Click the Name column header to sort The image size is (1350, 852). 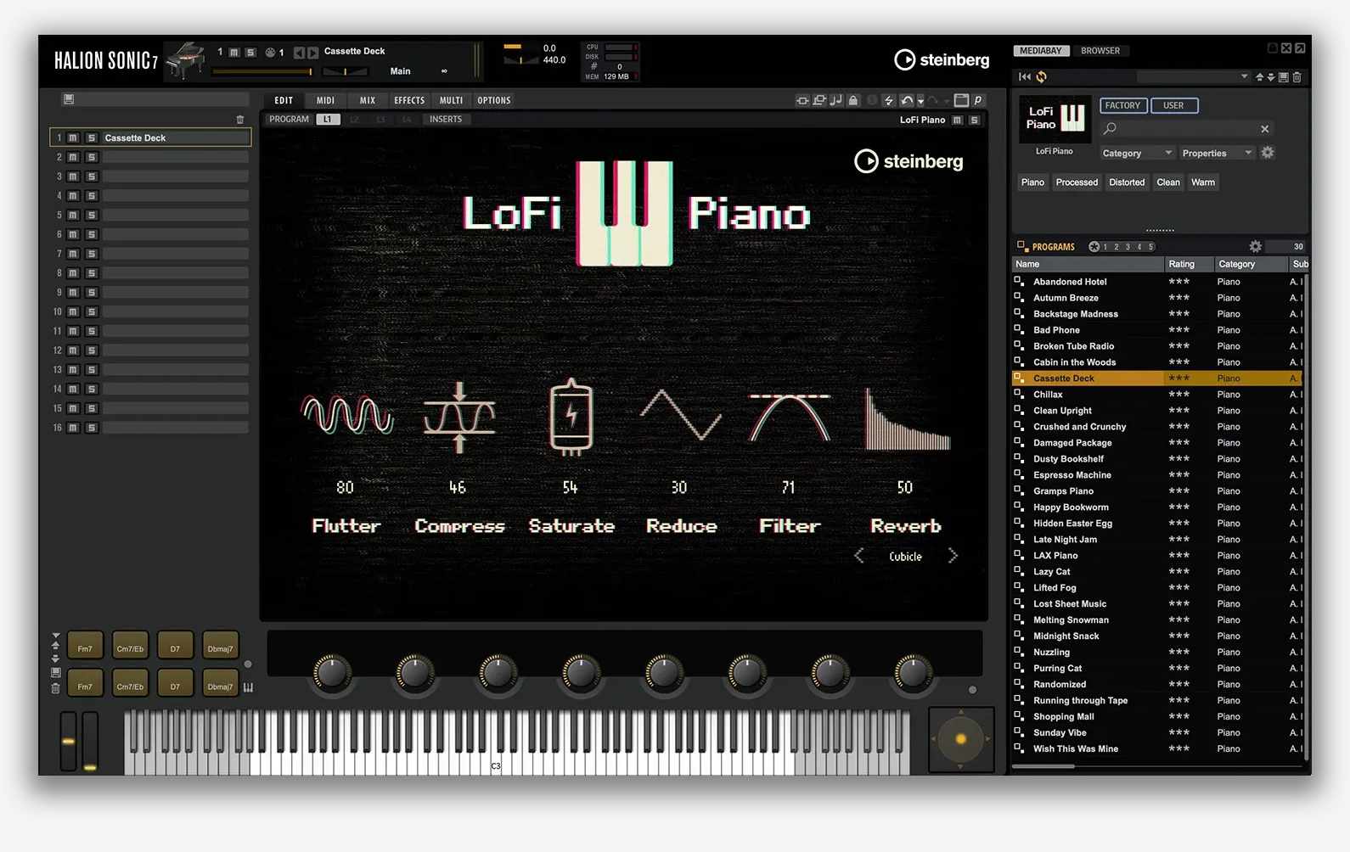[x=1088, y=264]
